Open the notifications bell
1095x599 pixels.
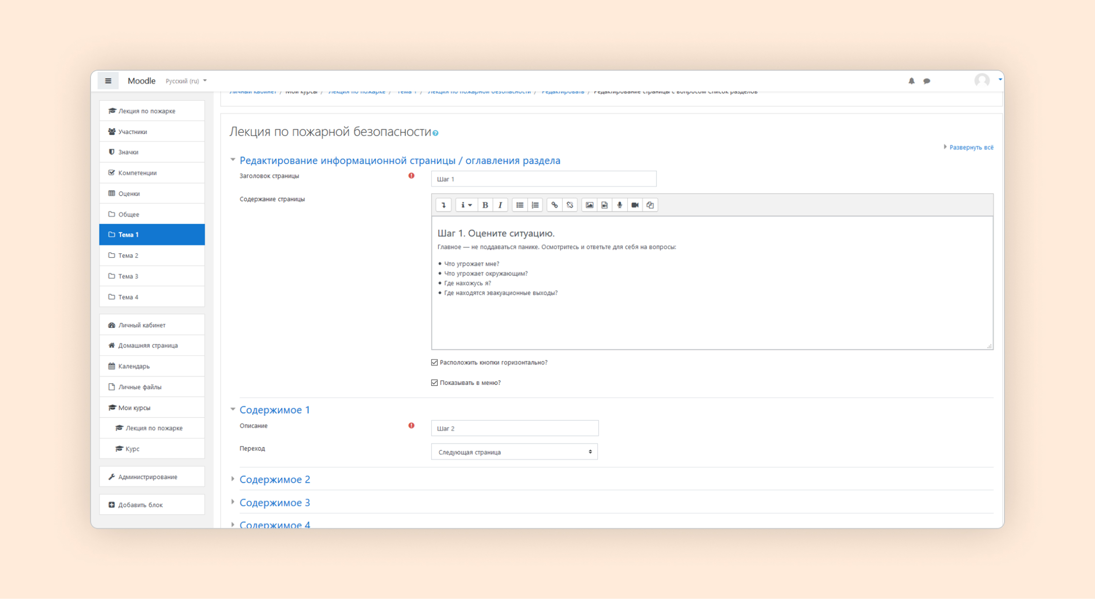click(x=912, y=81)
